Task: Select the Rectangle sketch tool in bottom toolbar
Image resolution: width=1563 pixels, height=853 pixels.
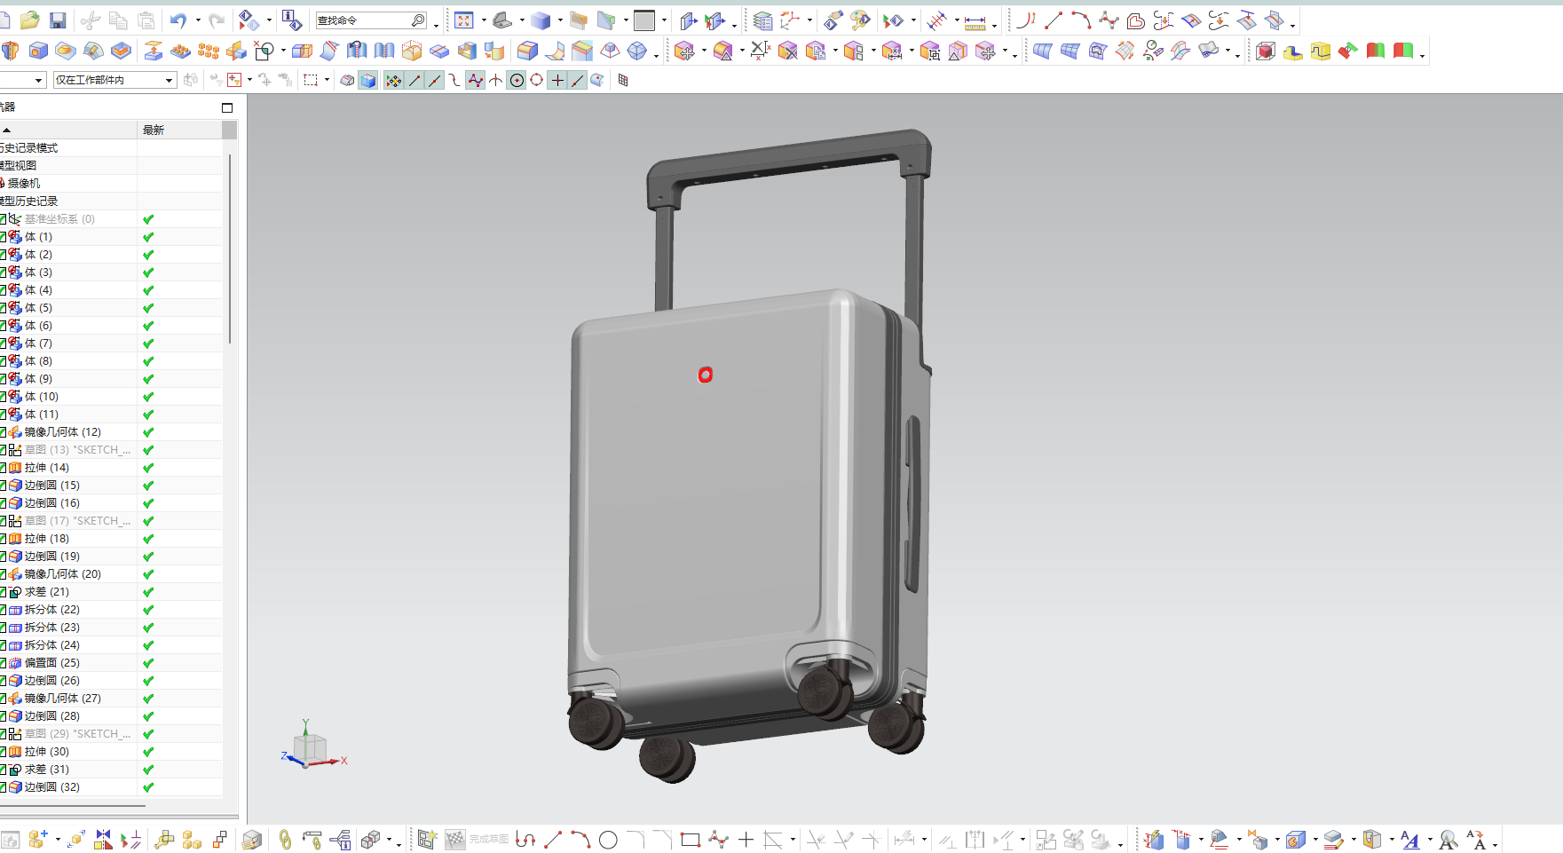Action: click(x=690, y=839)
